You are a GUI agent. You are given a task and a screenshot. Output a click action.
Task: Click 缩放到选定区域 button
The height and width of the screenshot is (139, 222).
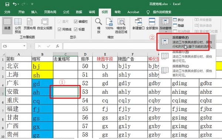tap(121, 26)
